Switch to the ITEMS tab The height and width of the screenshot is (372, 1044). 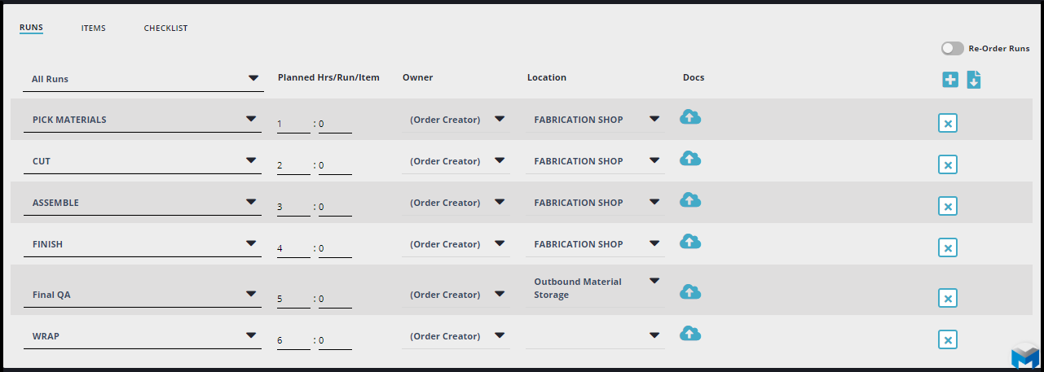point(93,28)
